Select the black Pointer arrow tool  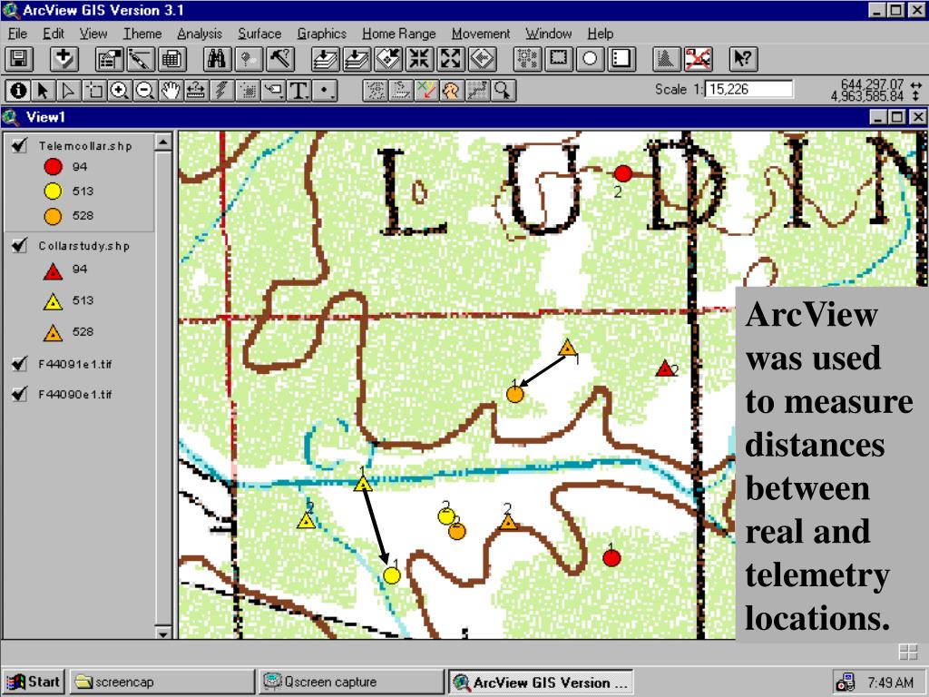43,91
